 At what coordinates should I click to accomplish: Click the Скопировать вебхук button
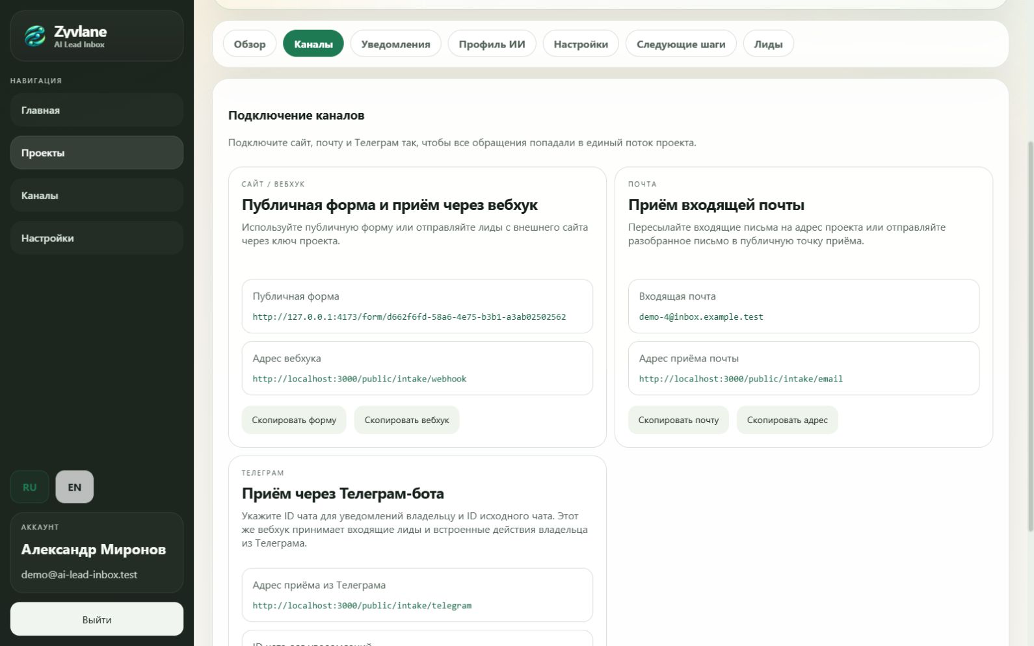coord(406,420)
